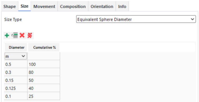Select the 0.3 diameter cell
Screen dimensions: 199x102
tap(16, 72)
